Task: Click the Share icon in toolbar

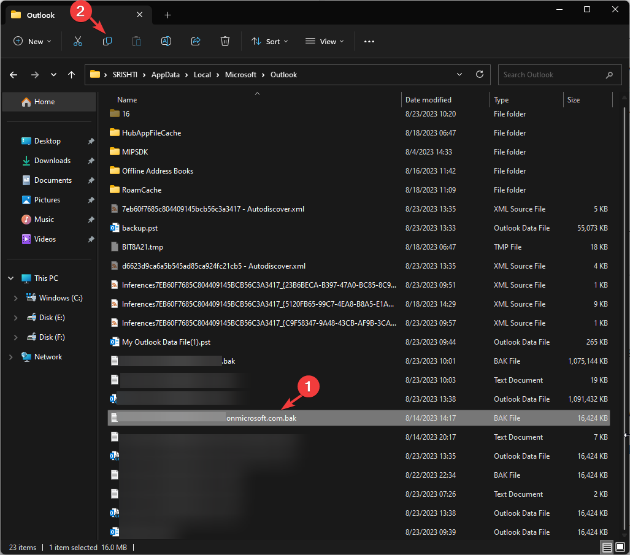Action: click(196, 41)
